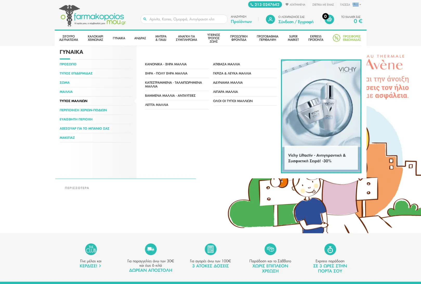This screenshot has height=284, width=421.
Task: Open the Vichy Liftactiv promo banner
Action: click(321, 116)
